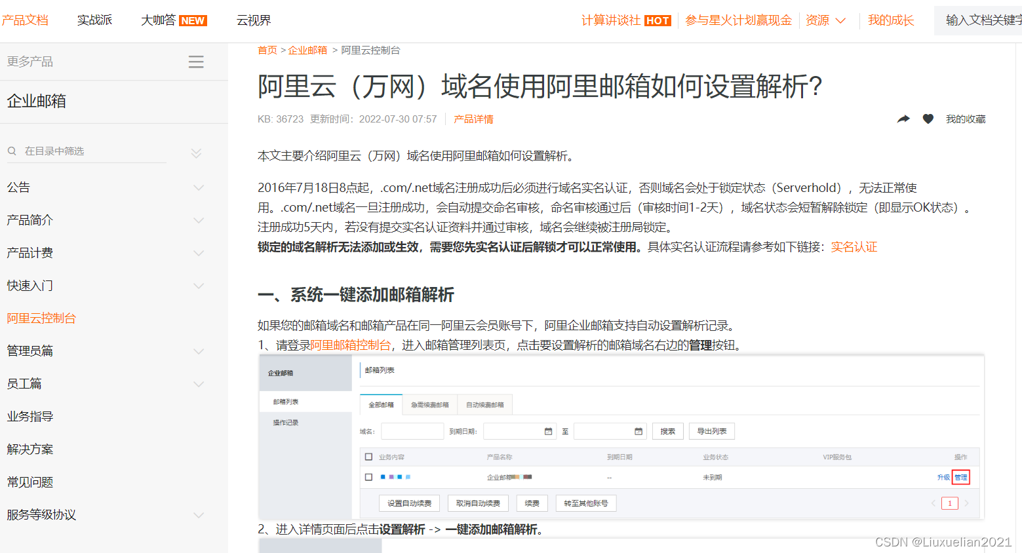Expand the 公告 section chevron
This screenshot has height=553, width=1022.
(x=199, y=187)
